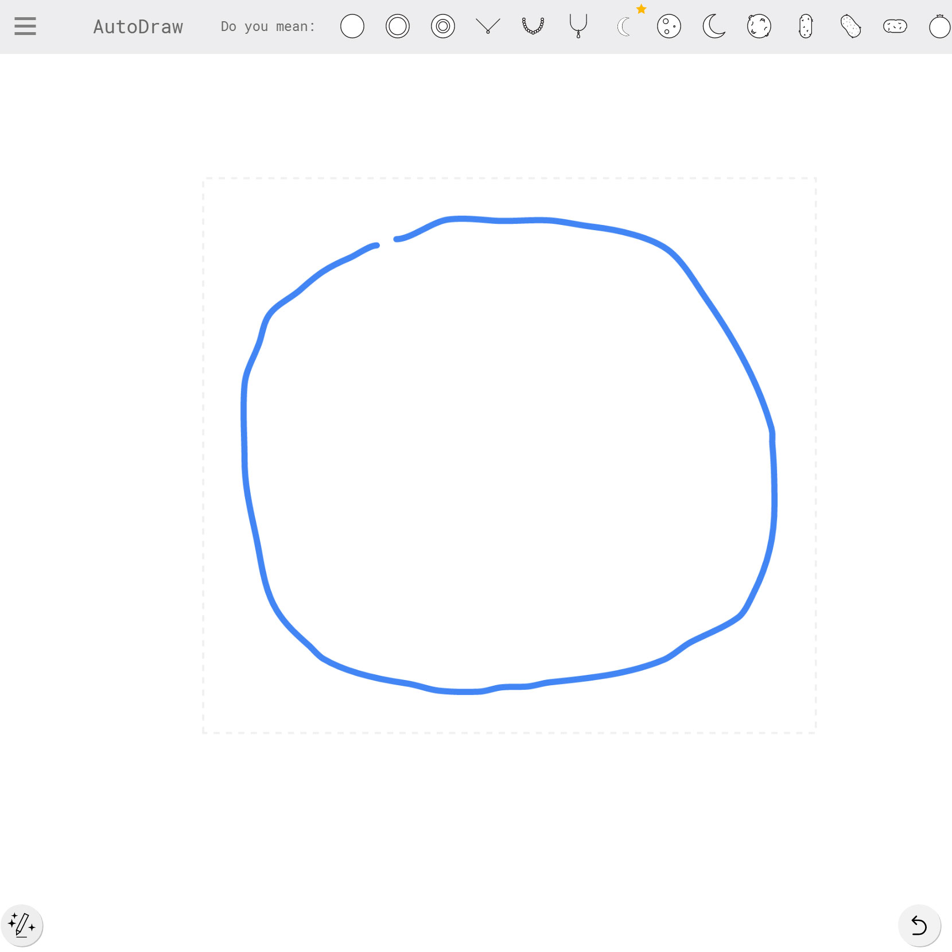Open the AutoDraw magic pencil tool
Viewport: 952px width, 952px height.
[22, 925]
